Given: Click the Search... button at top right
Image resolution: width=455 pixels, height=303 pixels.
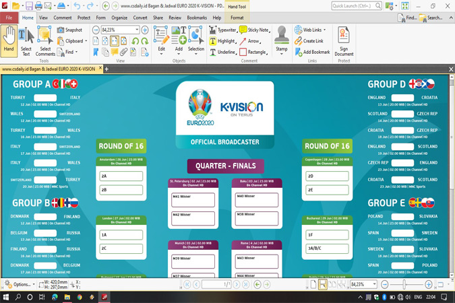Looking at the screenshot, I should coord(431,18).
